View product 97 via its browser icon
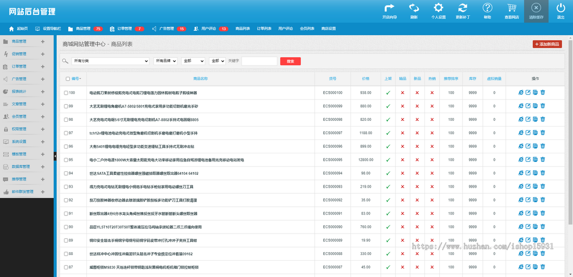Screen dimensions: 573x277 click(521, 133)
